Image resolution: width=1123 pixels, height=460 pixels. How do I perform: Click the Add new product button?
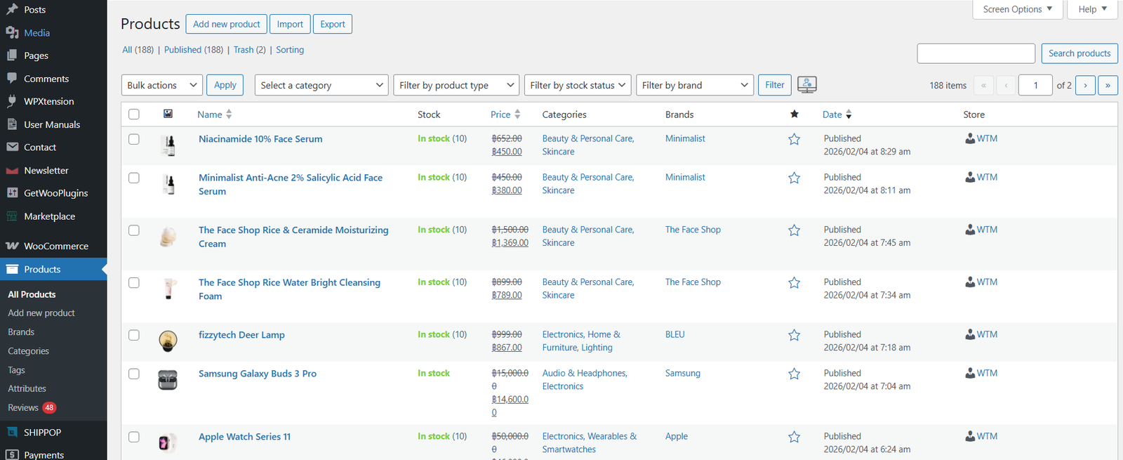tap(226, 24)
